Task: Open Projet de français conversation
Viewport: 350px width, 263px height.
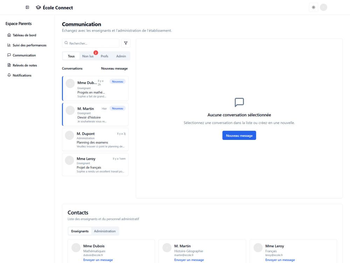Action: pos(95,164)
